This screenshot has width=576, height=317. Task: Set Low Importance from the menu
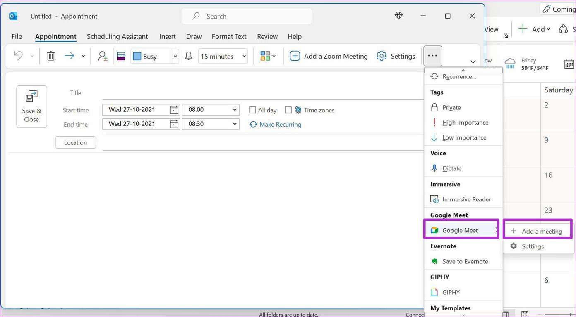coord(463,137)
